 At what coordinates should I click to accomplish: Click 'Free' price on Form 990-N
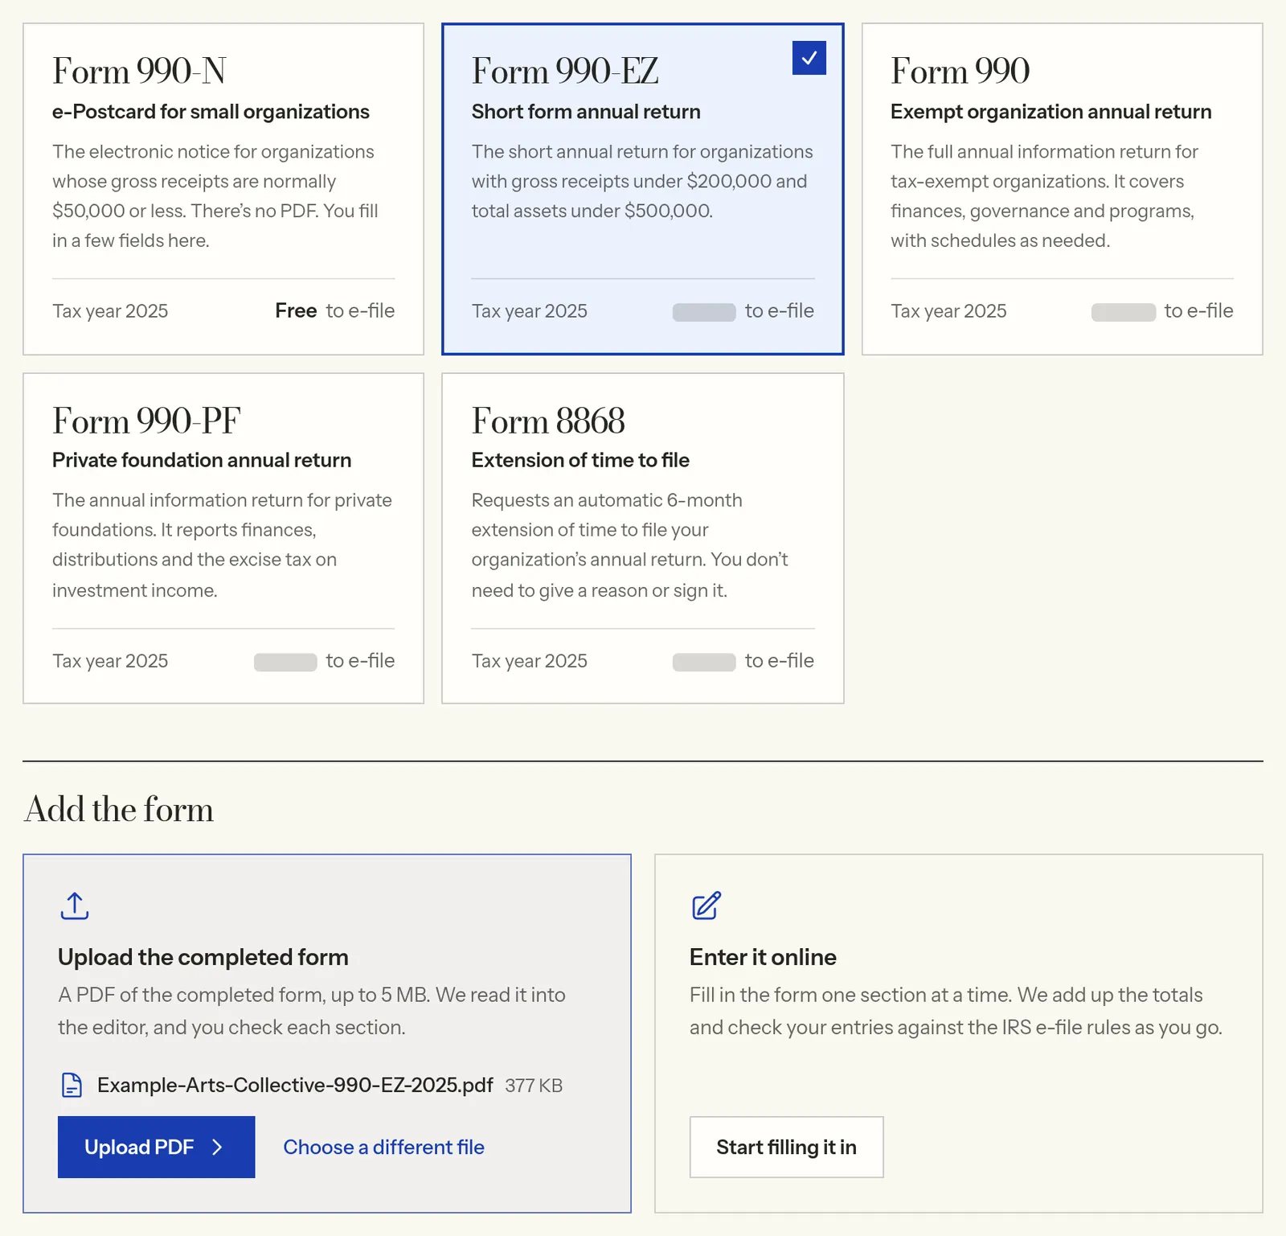(x=296, y=310)
